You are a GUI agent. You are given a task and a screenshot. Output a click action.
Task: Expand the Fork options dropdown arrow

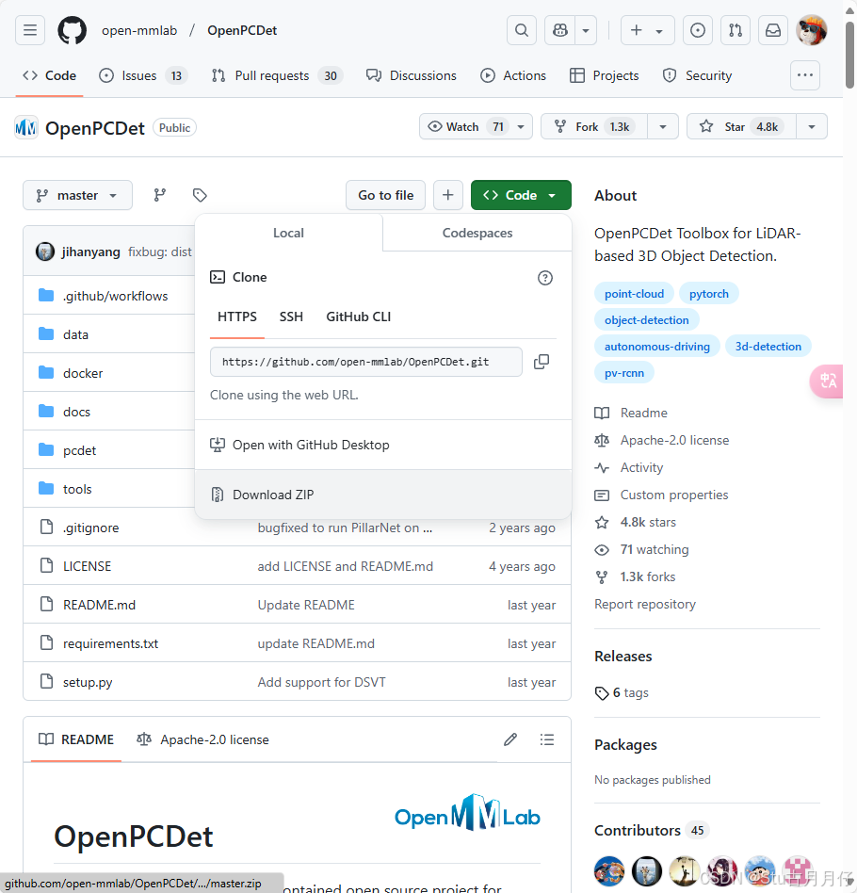coord(663,126)
